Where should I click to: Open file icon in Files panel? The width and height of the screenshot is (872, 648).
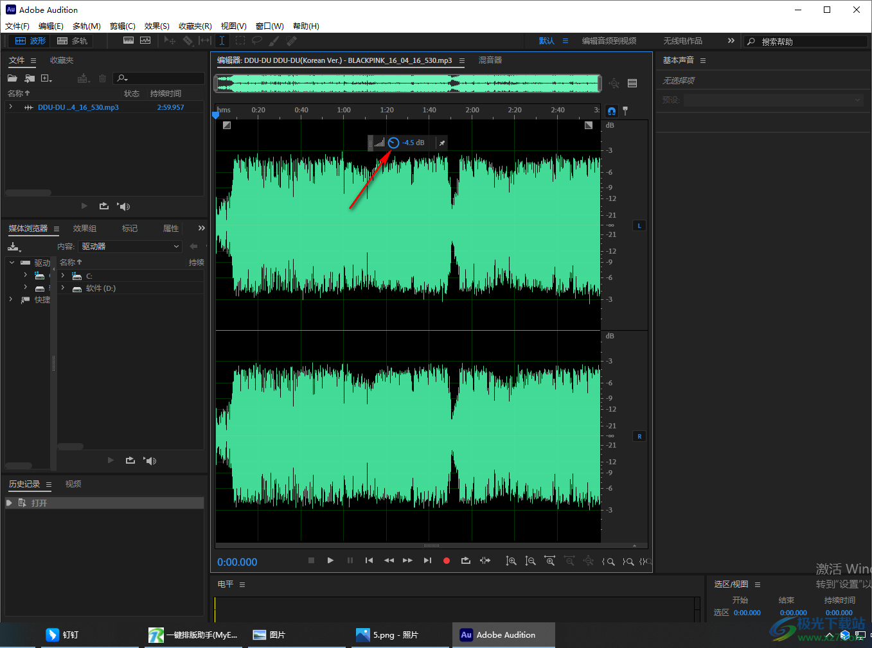point(12,78)
